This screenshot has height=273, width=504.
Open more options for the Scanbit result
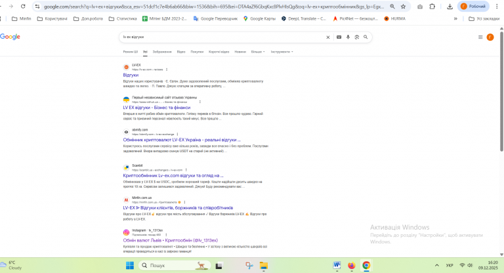click(186, 170)
